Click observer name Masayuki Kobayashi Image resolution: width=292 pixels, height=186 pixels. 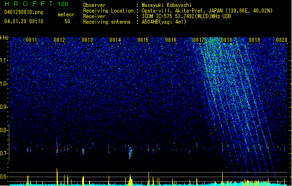(167, 5)
